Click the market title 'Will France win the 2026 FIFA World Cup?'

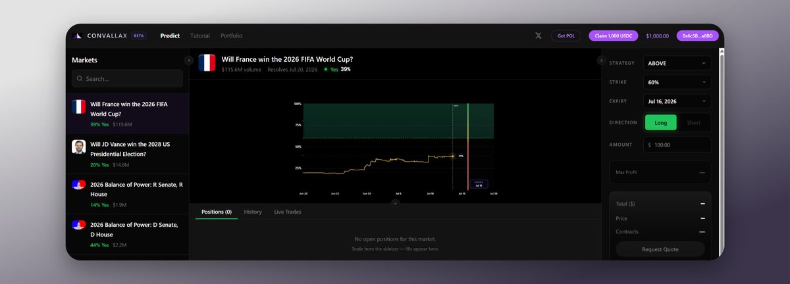[x=287, y=59]
